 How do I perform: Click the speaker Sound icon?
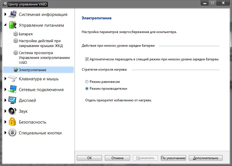tap(13, 111)
